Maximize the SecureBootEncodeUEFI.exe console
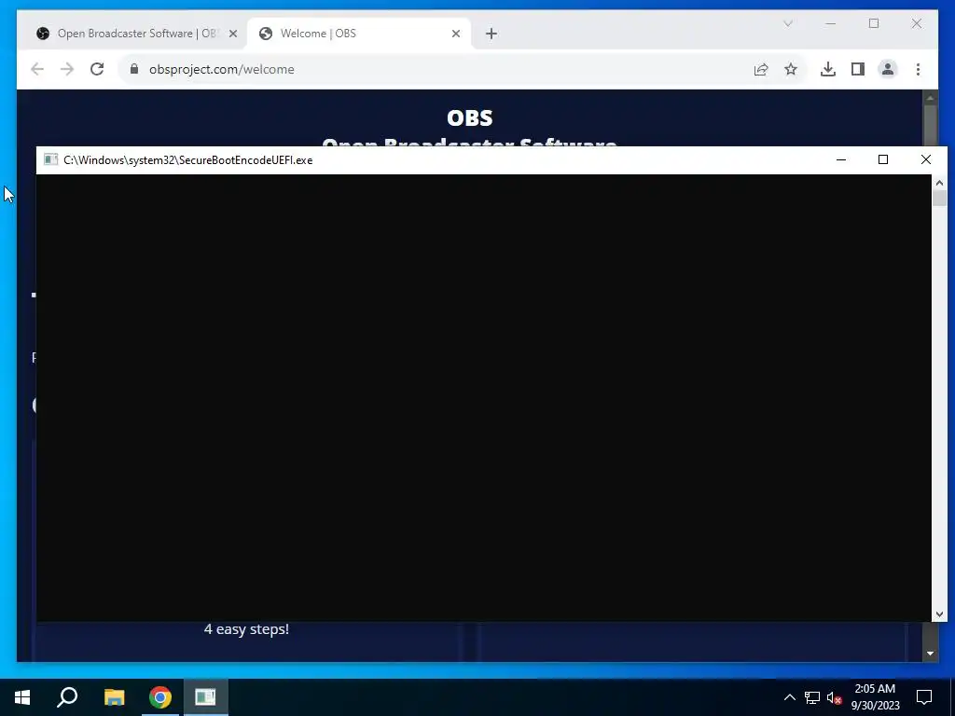 [883, 159]
